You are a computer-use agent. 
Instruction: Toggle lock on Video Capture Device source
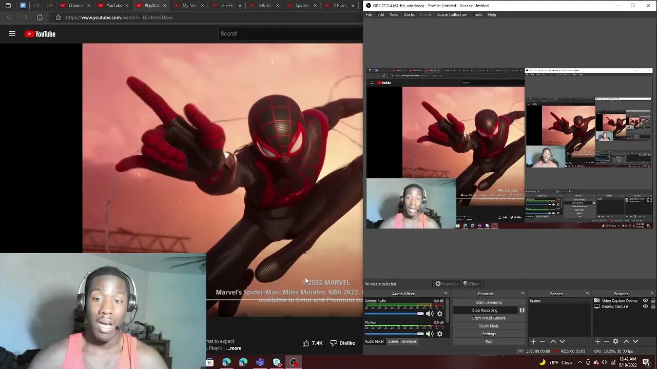click(652, 301)
